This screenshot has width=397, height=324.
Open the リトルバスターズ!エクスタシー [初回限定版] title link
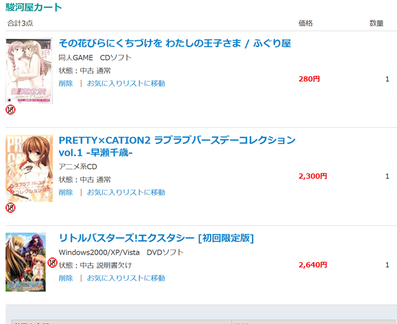(x=156, y=238)
